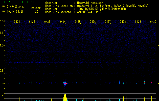159x101 pixels.
Task: Select observer name Masayuki Kobayashi
Action: 91,3
